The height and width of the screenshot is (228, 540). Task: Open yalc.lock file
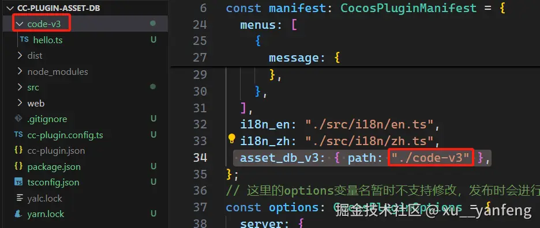[x=45, y=198]
